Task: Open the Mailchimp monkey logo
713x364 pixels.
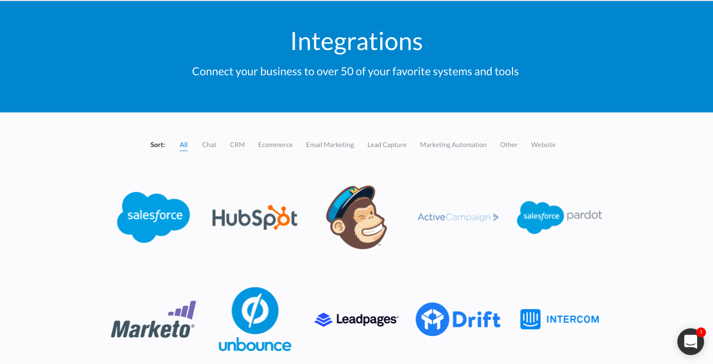Action: pos(356,217)
